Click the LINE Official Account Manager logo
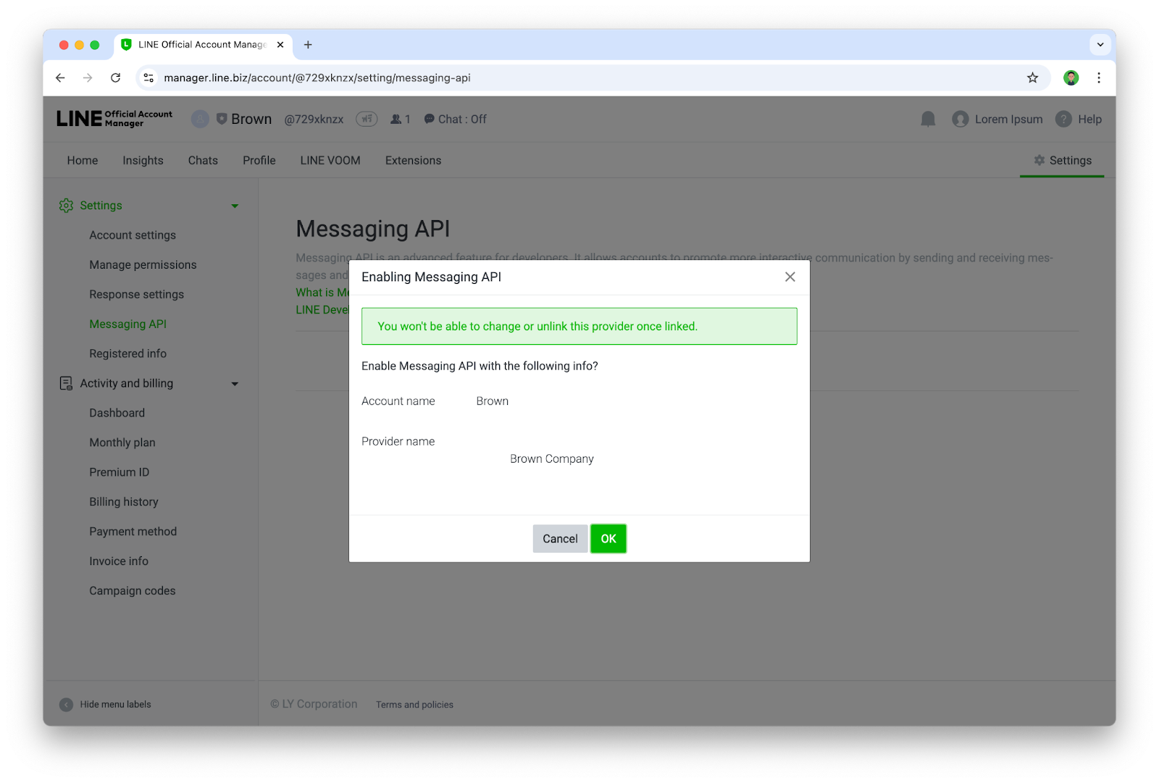Viewport: 1159px width, 783px height. click(114, 119)
